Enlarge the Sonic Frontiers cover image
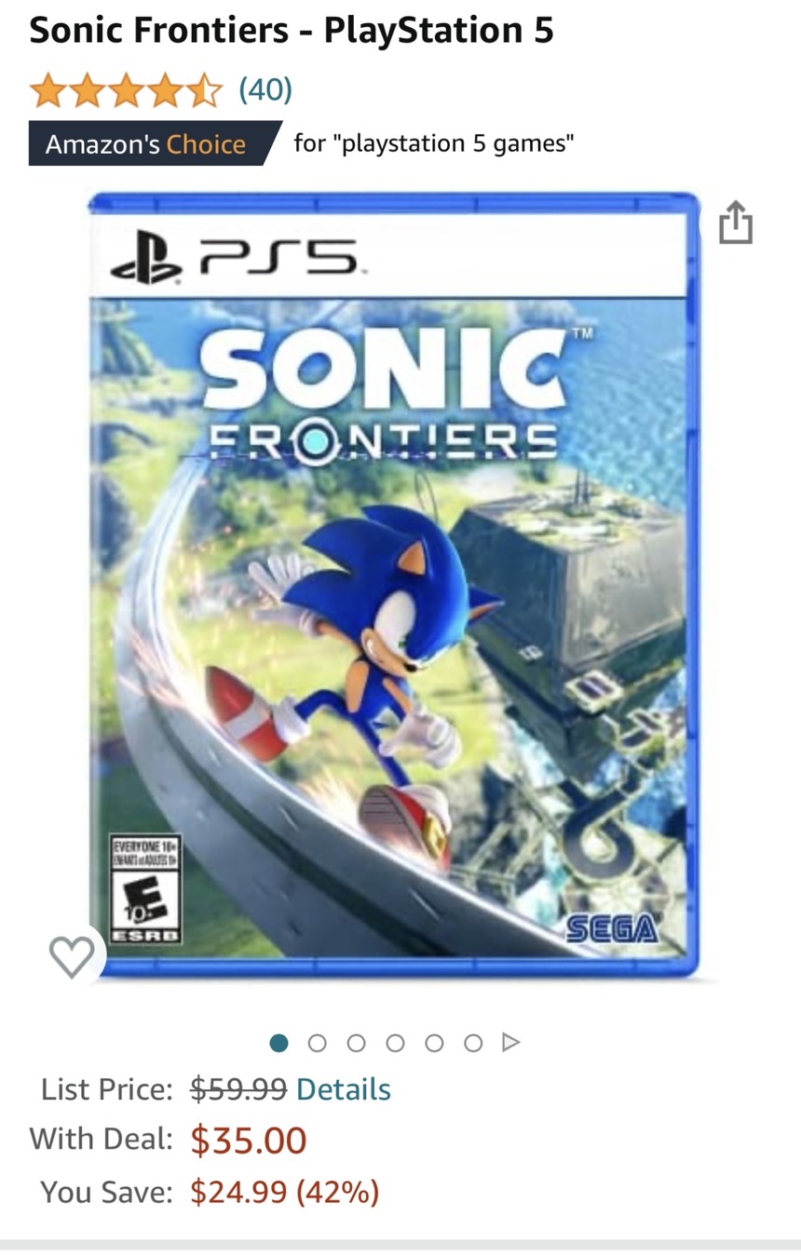The width and height of the screenshot is (801, 1256). coord(394,586)
